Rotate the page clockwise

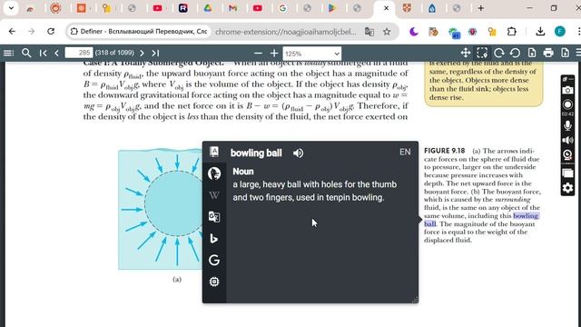(498, 53)
